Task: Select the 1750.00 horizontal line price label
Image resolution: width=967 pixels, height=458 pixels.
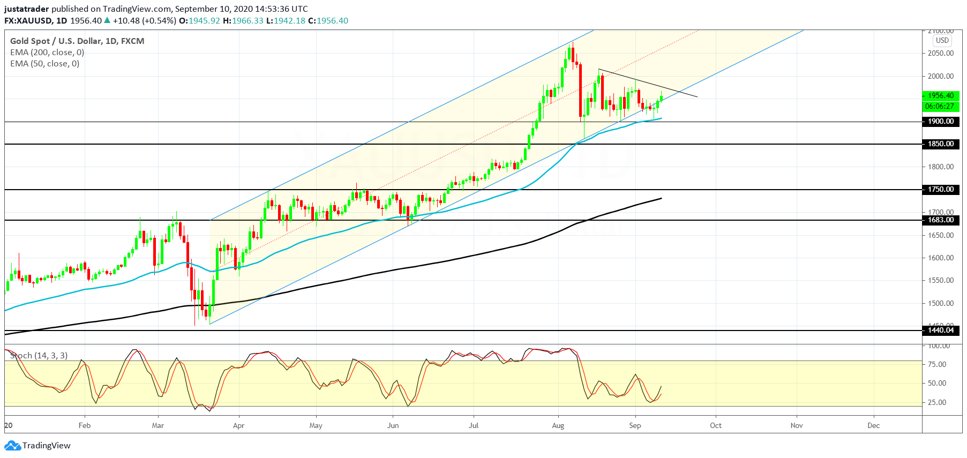Action: pos(941,190)
